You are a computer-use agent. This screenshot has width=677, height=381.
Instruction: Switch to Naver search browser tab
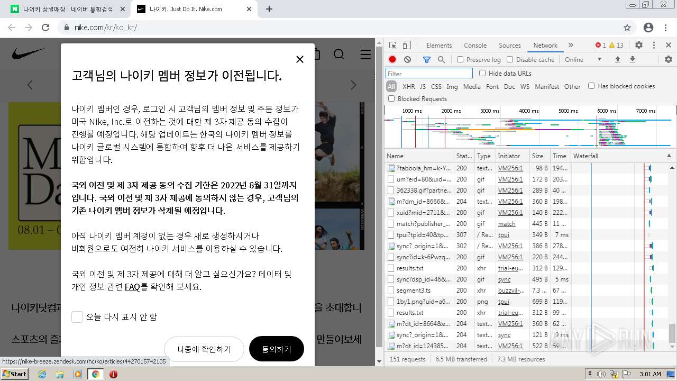[68, 9]
